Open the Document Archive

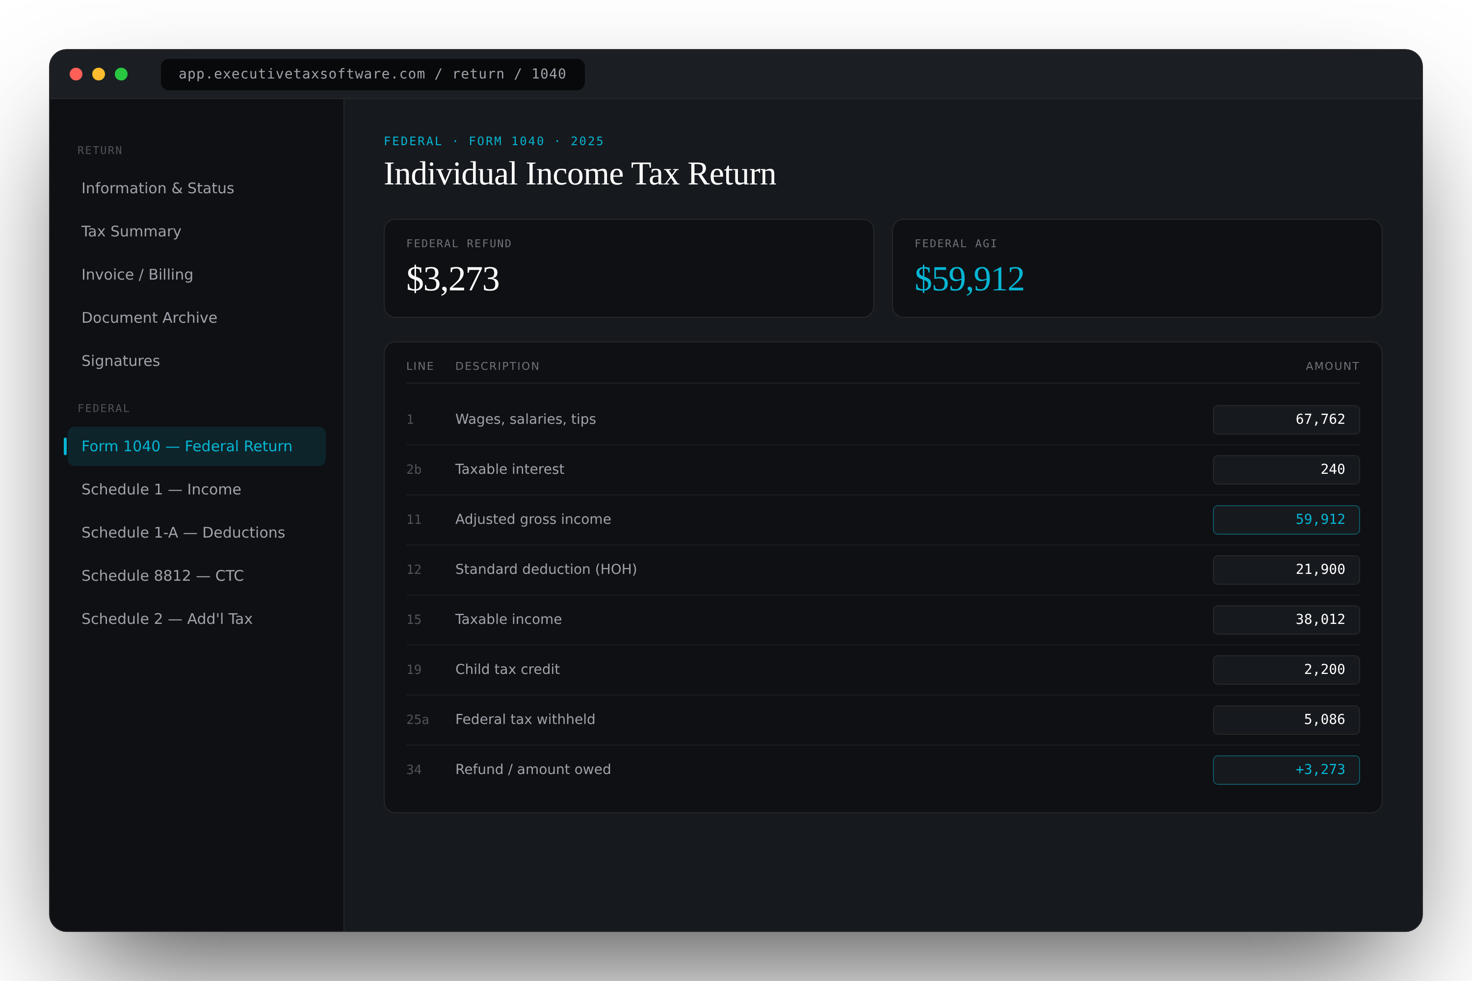[197, 318]
